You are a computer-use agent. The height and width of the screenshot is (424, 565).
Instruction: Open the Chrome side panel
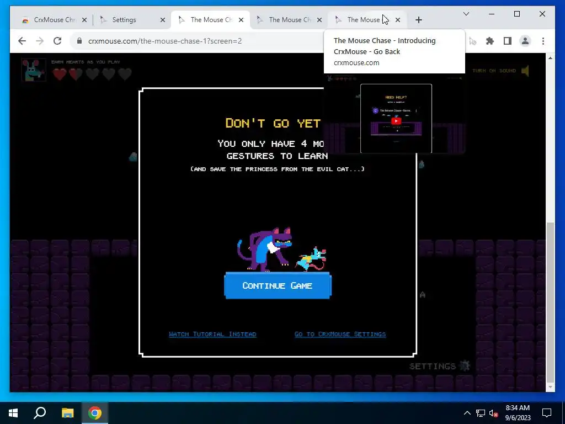point(508,41)
